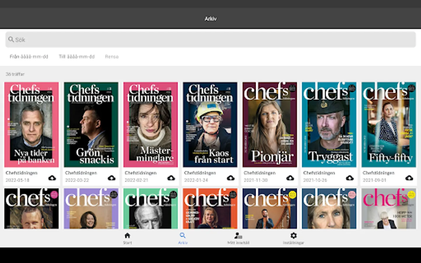This screenshot has height=263, width=421.
Task: Set the Till date filter field
Action: (77, 57)
